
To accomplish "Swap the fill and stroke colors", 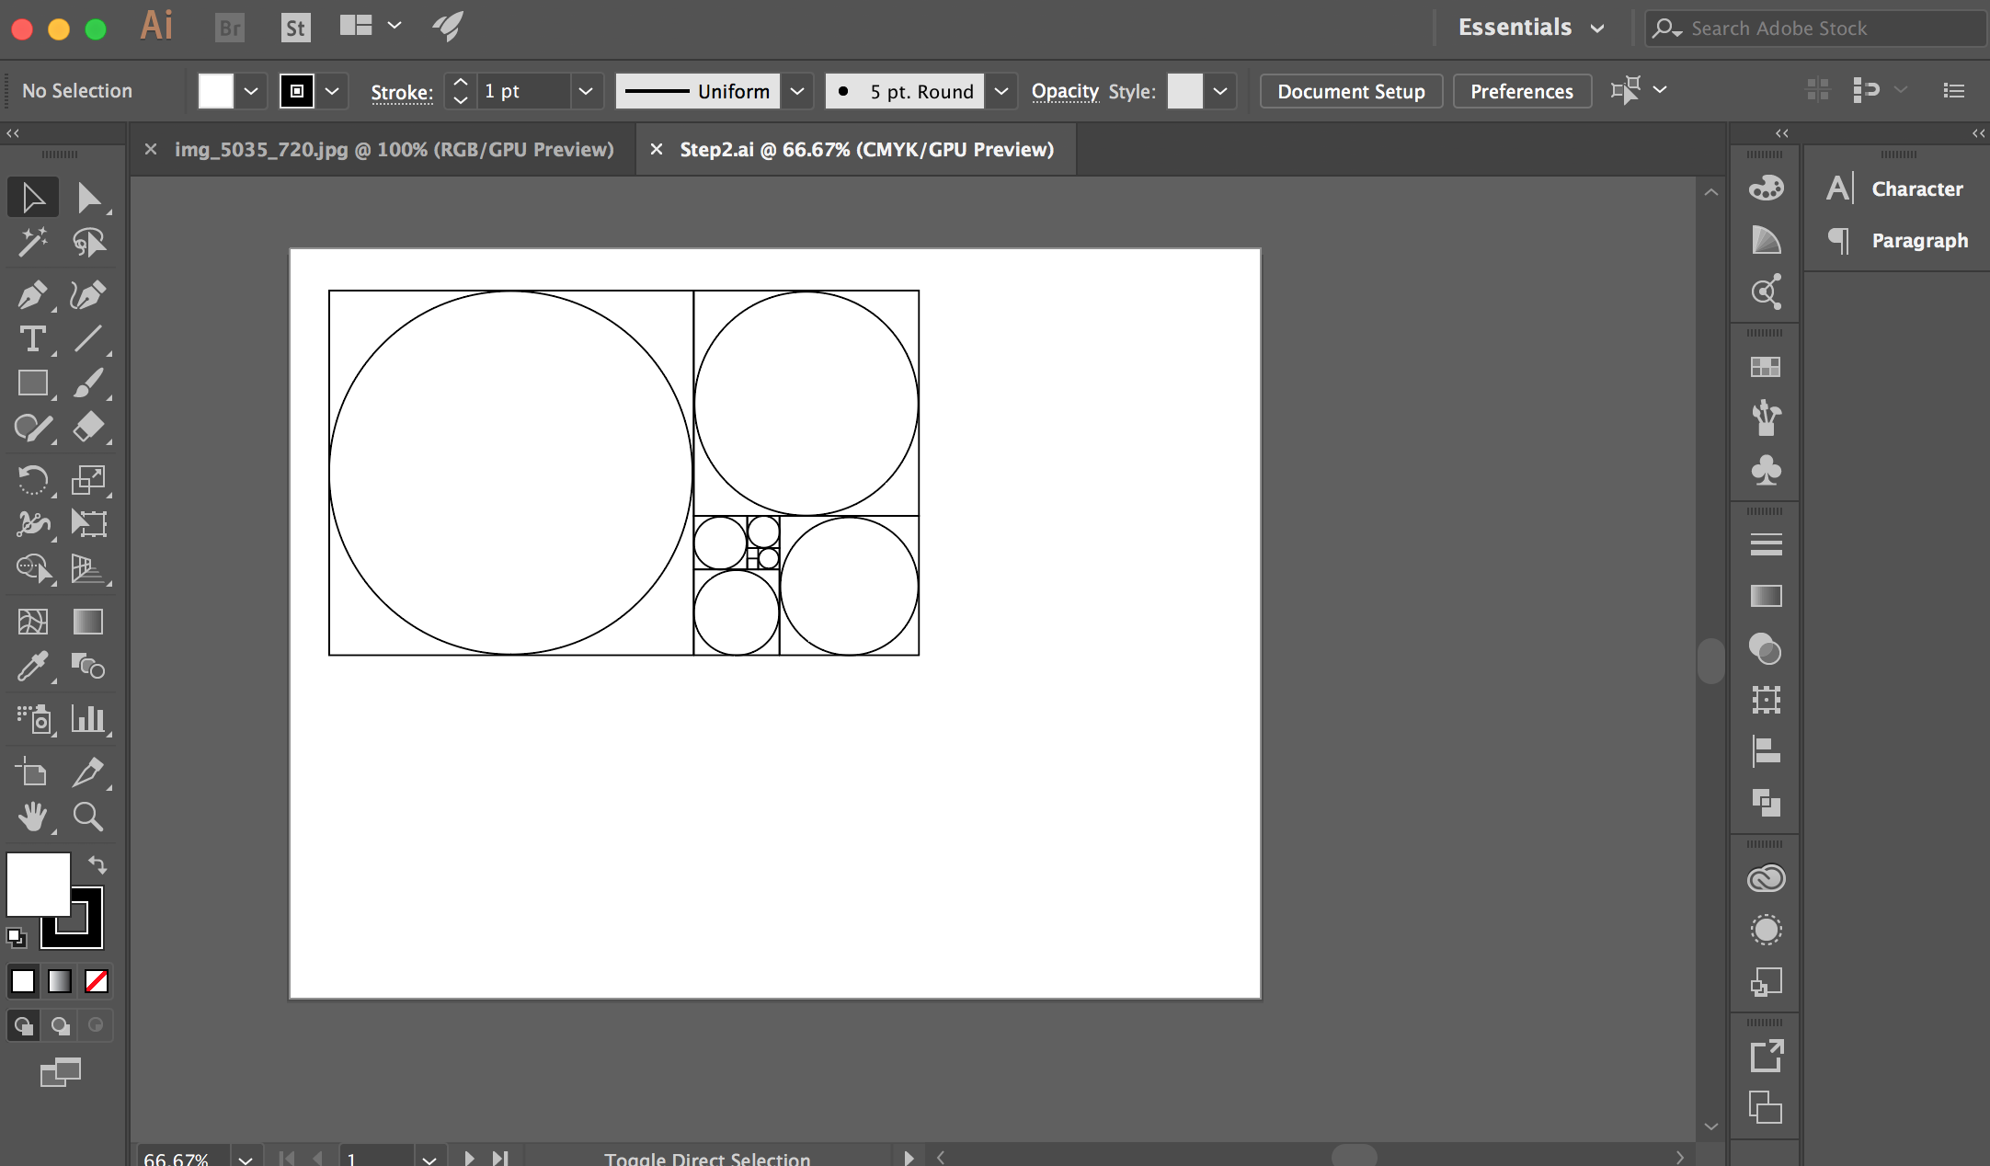I will (97, 864).
